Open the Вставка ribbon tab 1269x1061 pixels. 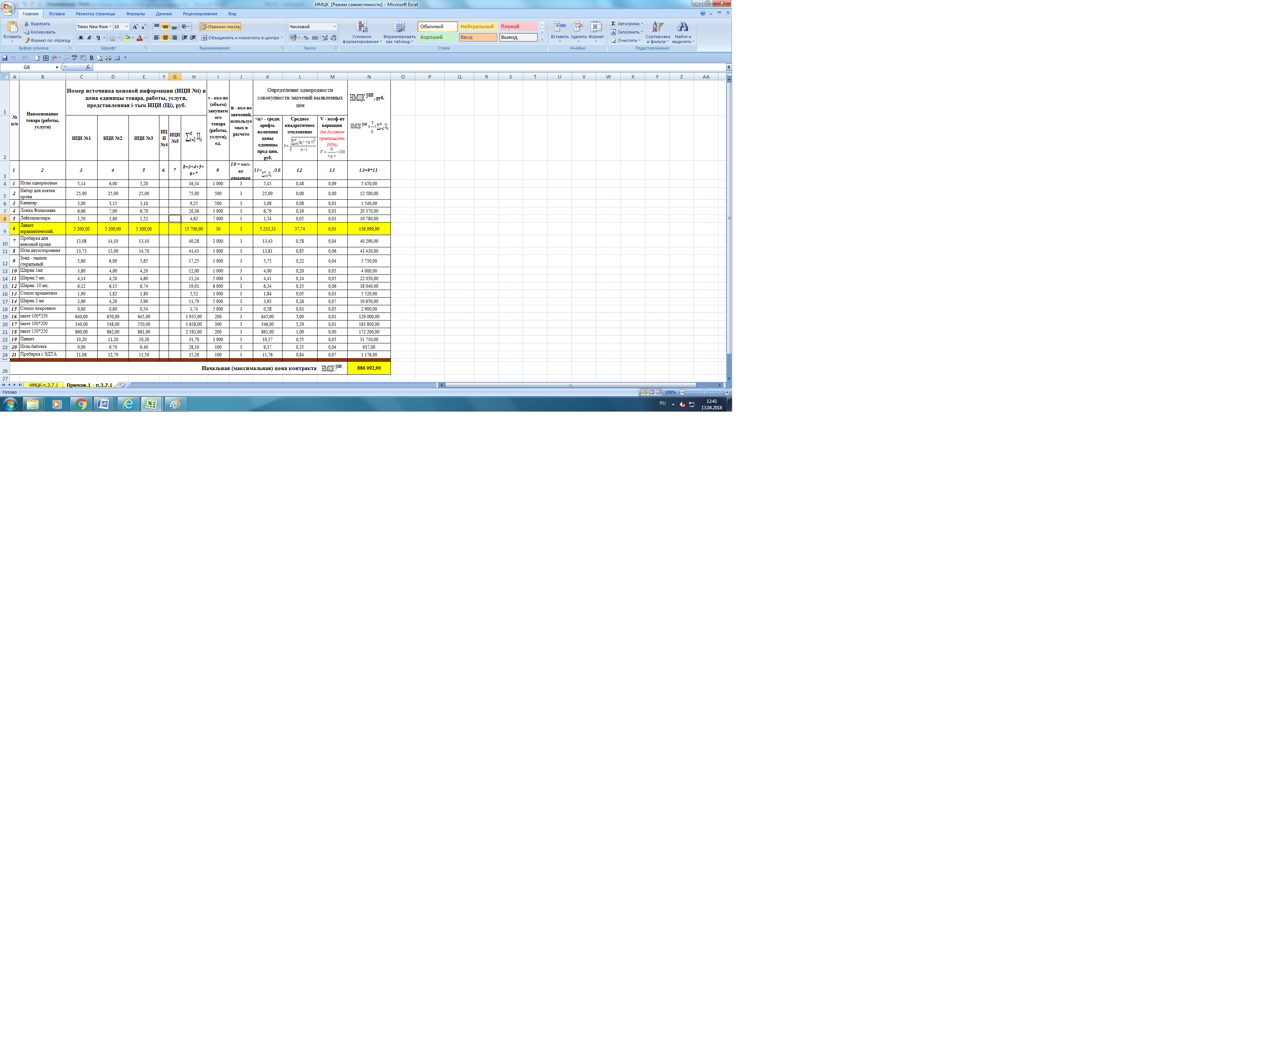click(x=57, y=13)
